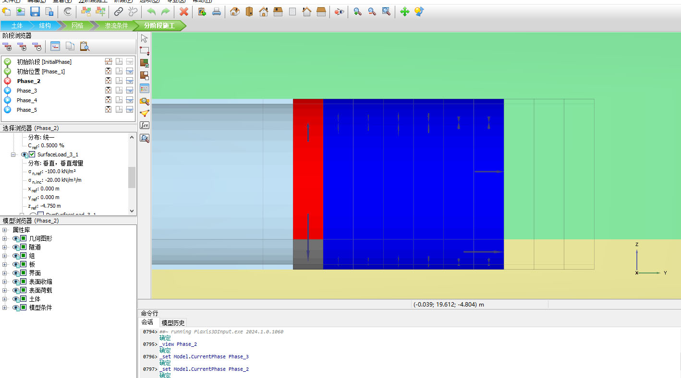Screen dimensions: 681x378
Task: Click the green move arrows icon
Action: pyautogui.click(x=404, y=12)
